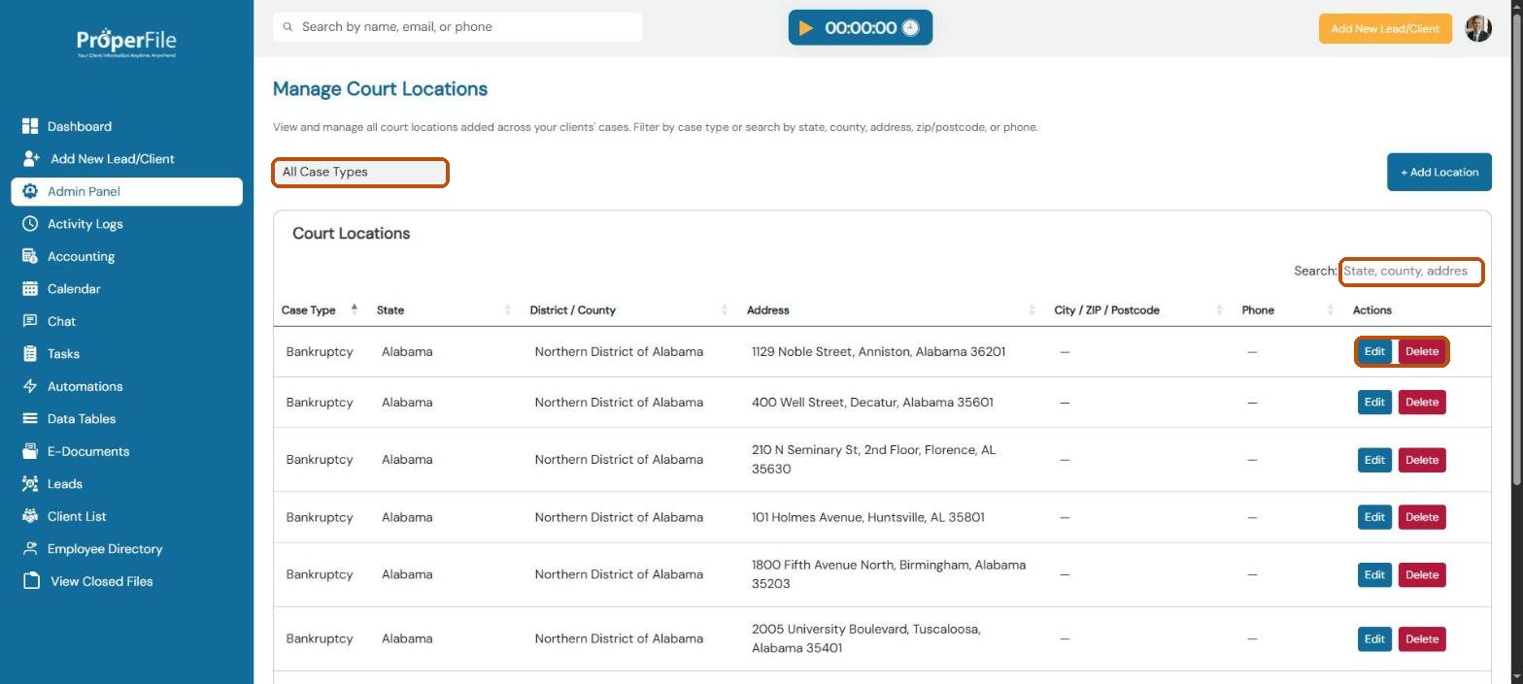Edit the 400 Well Street Decatur row

1374,402
